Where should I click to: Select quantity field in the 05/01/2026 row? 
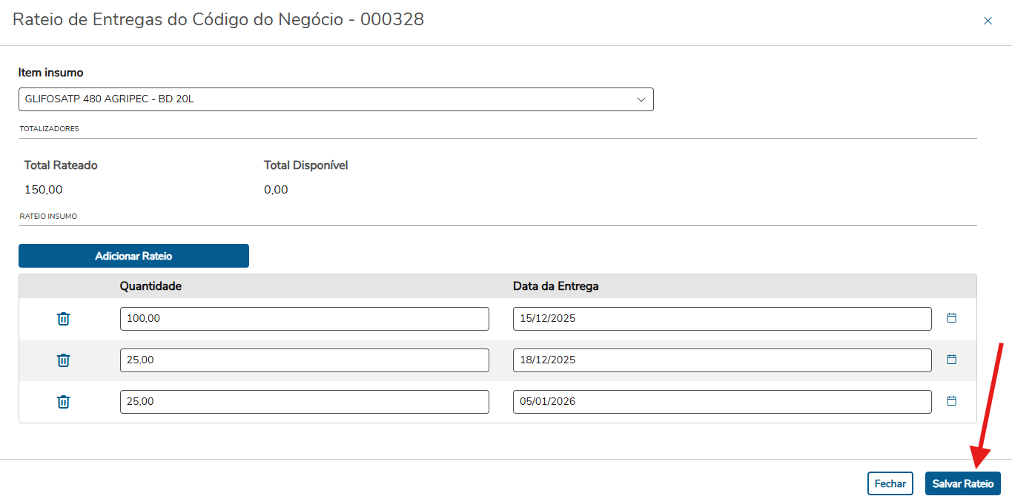click(x=304, y=402)
